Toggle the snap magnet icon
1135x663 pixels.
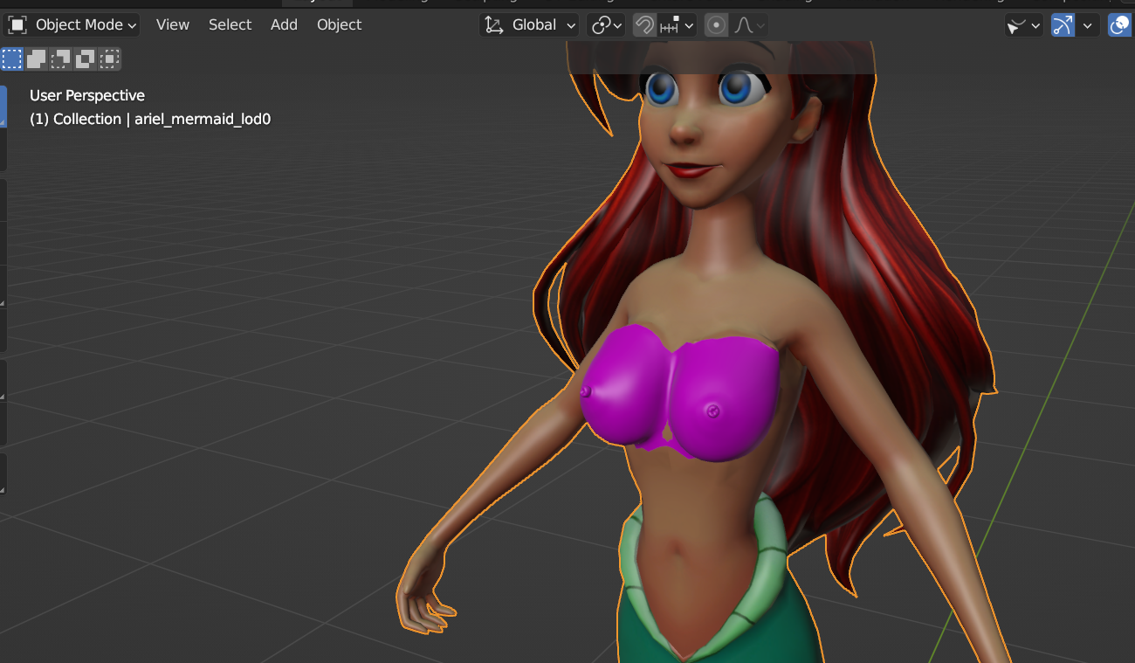tap(644, 25)
